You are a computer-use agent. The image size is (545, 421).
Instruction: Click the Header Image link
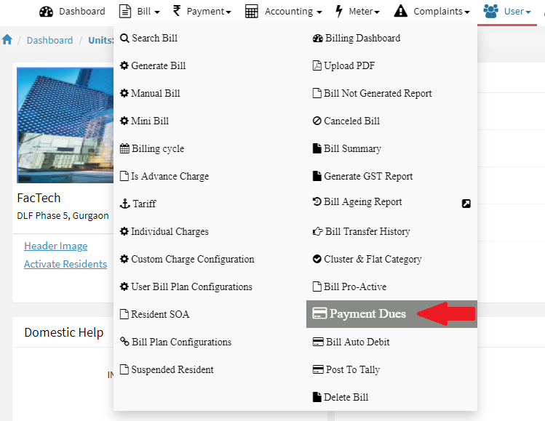(55, 246)
